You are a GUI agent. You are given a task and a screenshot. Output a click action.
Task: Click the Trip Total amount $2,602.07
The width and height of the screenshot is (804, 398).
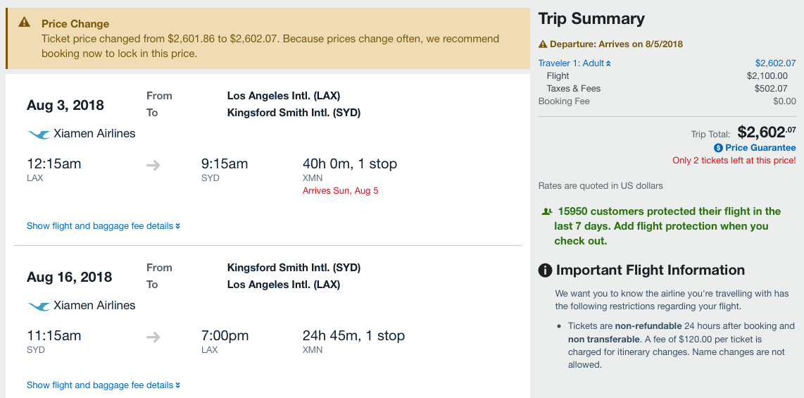click(766, 132)
